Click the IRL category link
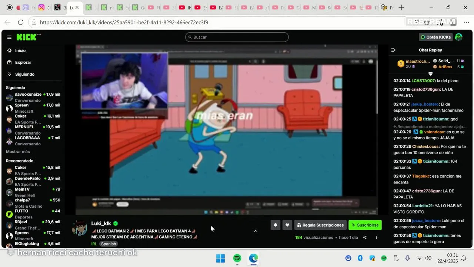Viewport: 474px width, 267px height. [x=94, y=244]
